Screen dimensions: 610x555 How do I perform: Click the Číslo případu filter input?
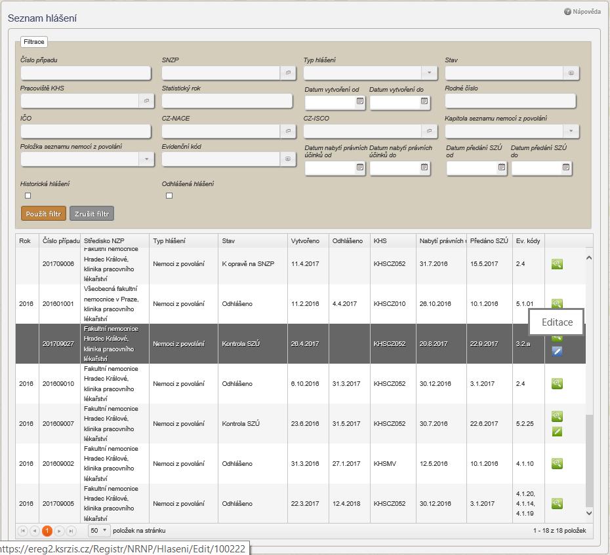[x=86, y=73]
